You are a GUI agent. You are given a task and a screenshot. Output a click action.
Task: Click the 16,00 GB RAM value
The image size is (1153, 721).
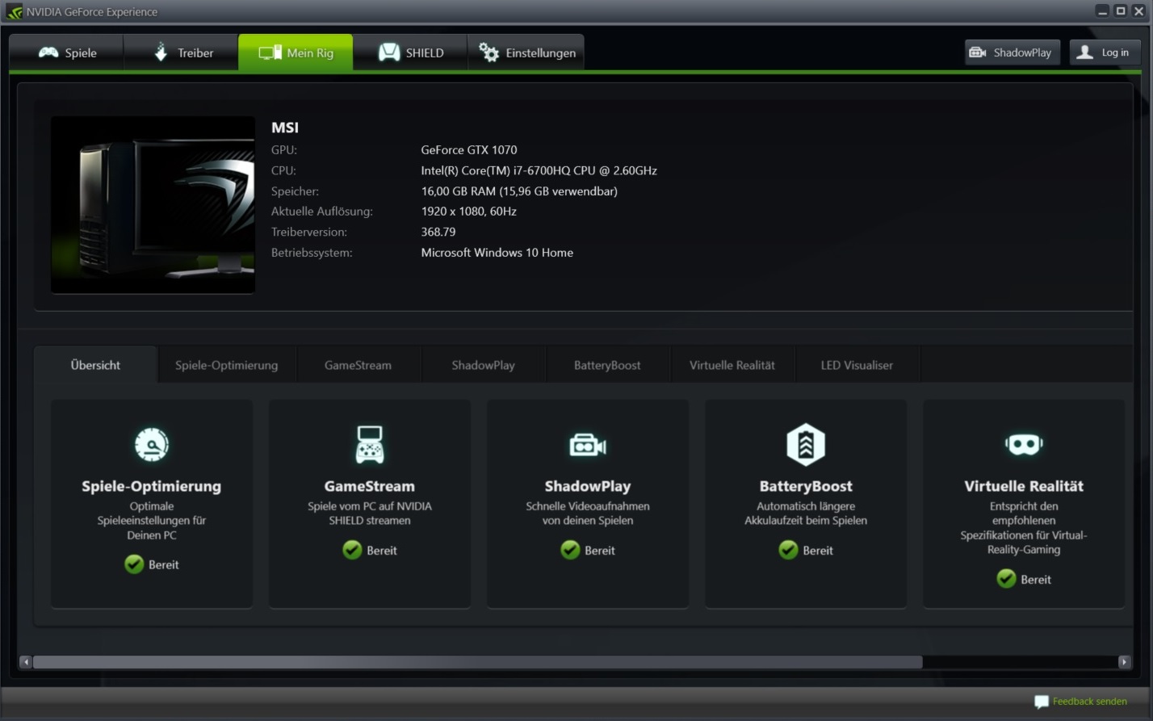[519, 191]
